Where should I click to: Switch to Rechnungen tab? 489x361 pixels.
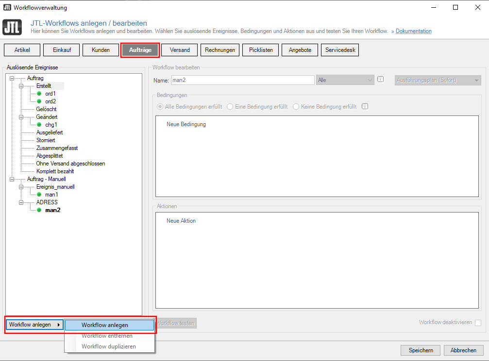220,50
